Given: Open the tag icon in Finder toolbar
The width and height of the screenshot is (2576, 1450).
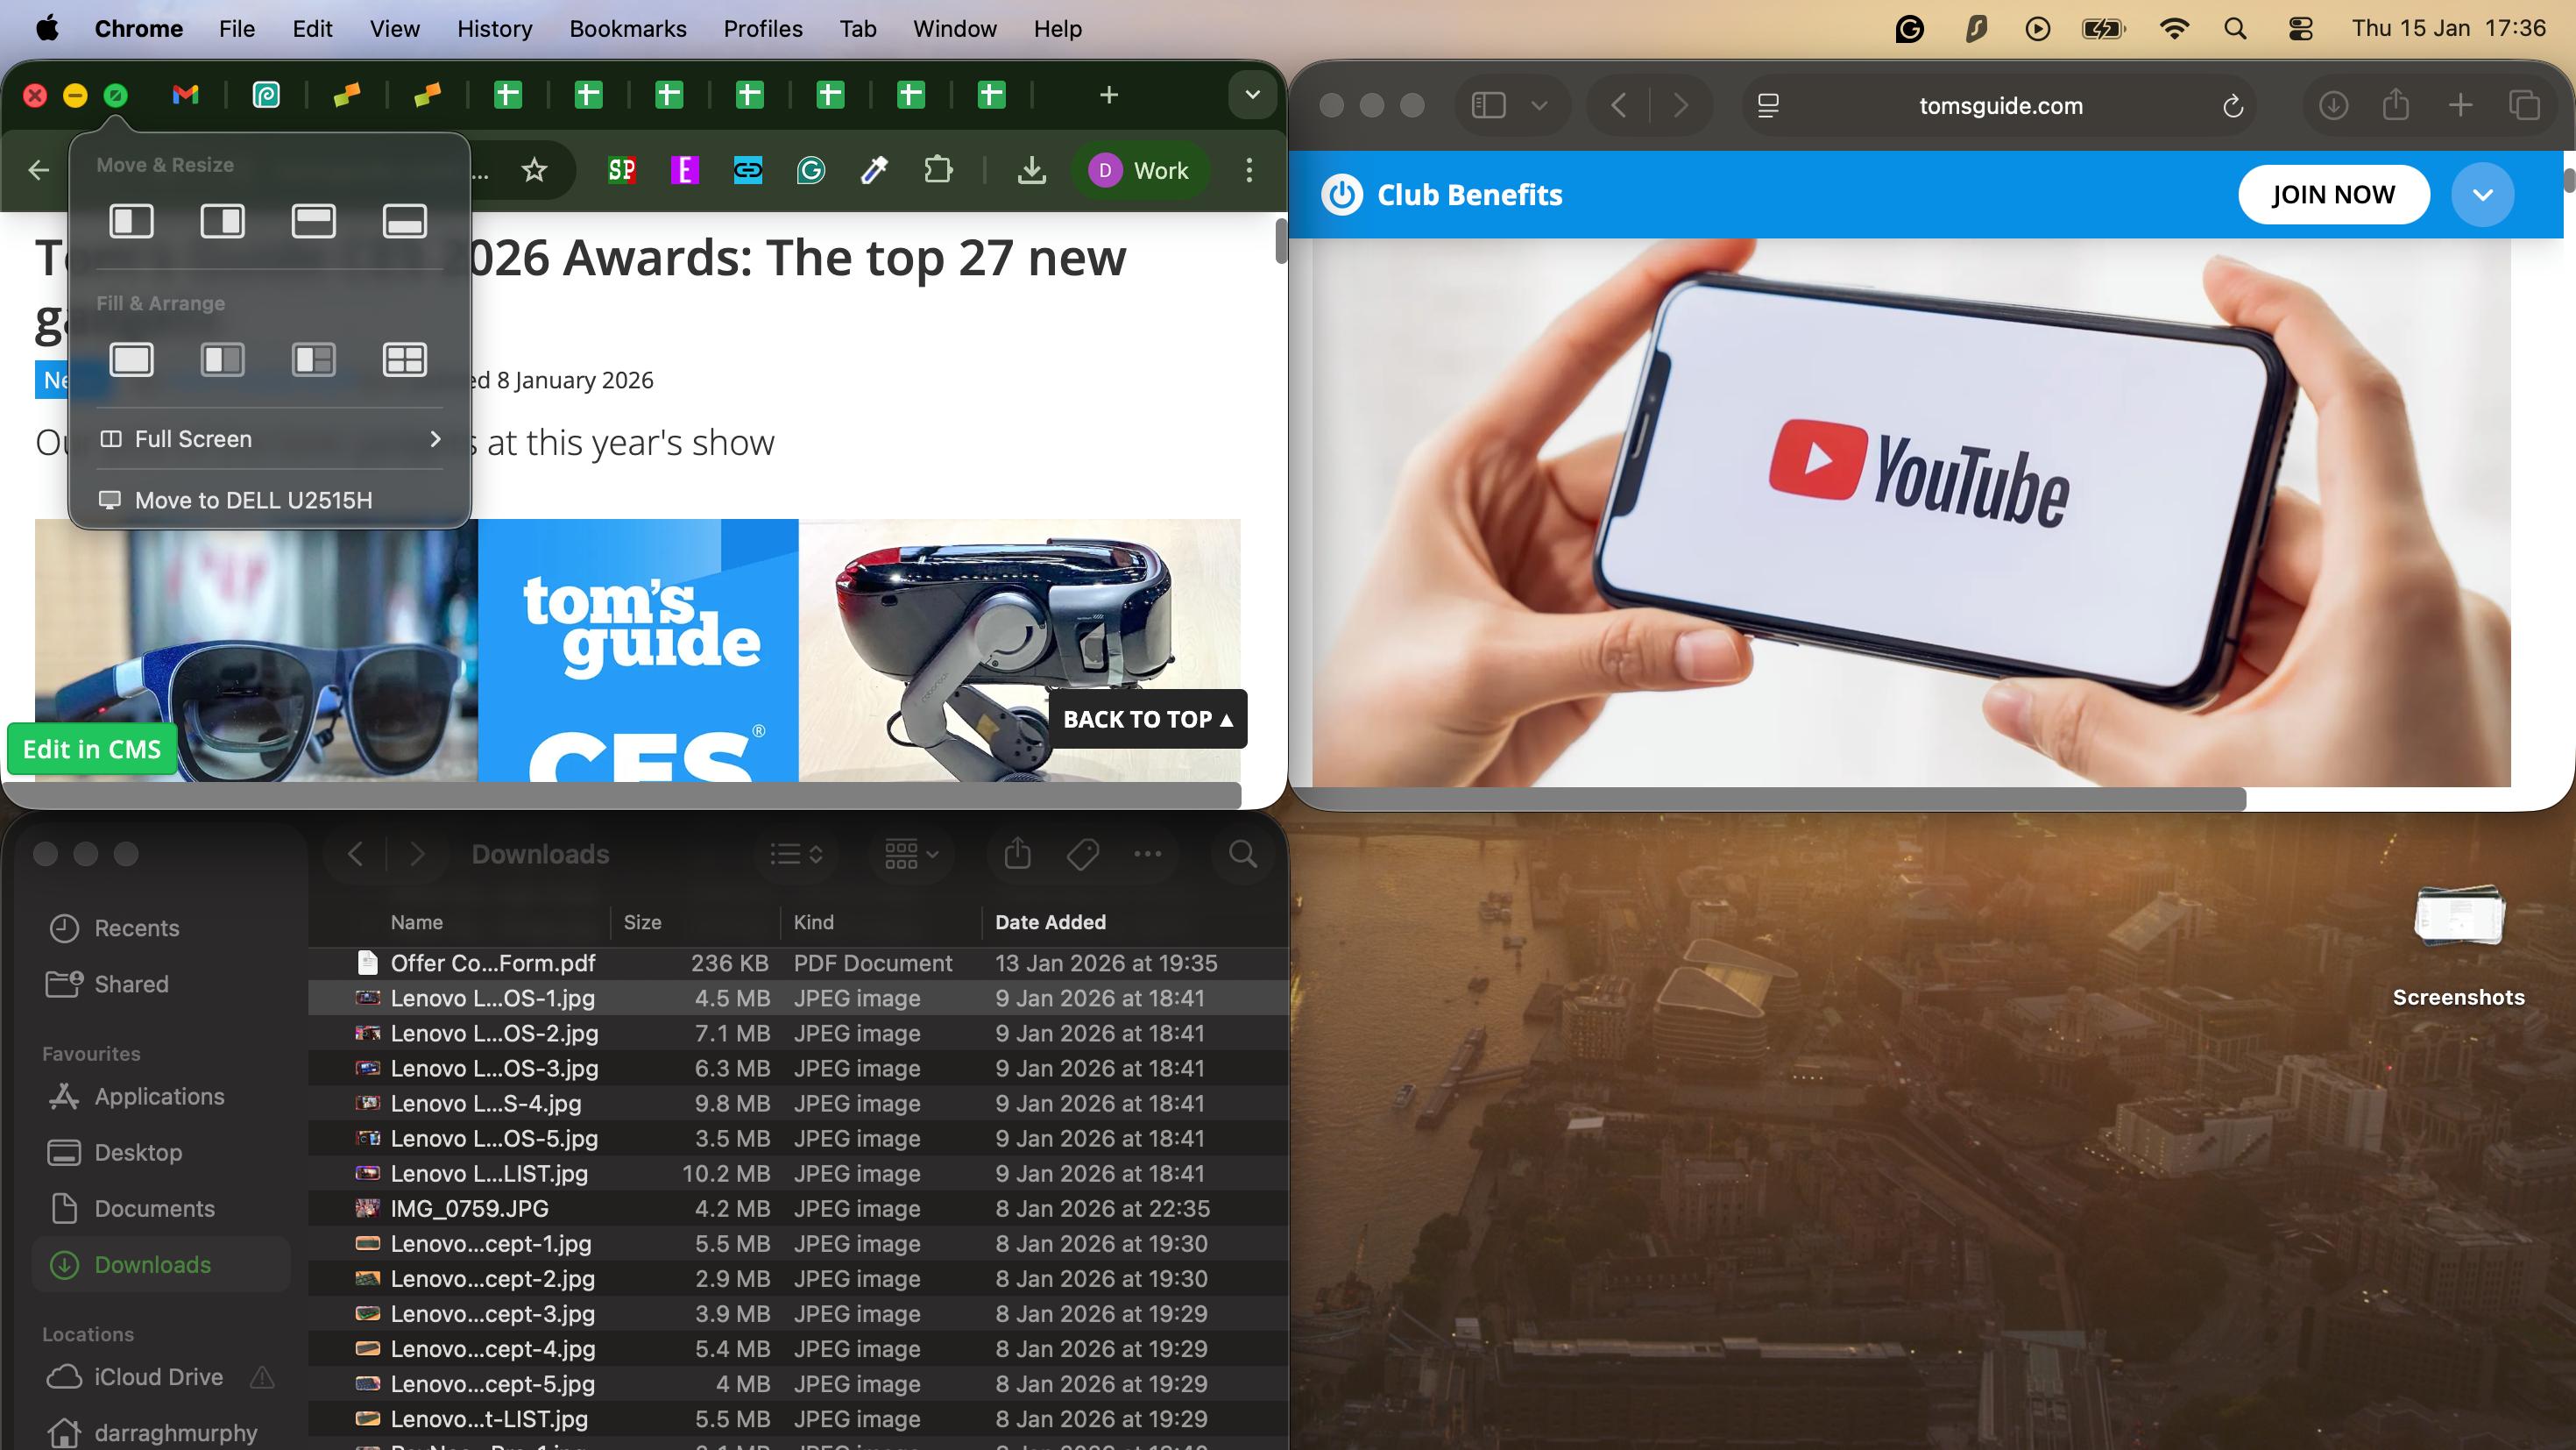Looking at the screenshot, I should coord(1082,854).
